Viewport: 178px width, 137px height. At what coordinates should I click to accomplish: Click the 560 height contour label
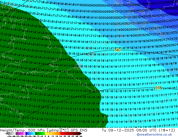pyautogui.click(x=117, y=50)
